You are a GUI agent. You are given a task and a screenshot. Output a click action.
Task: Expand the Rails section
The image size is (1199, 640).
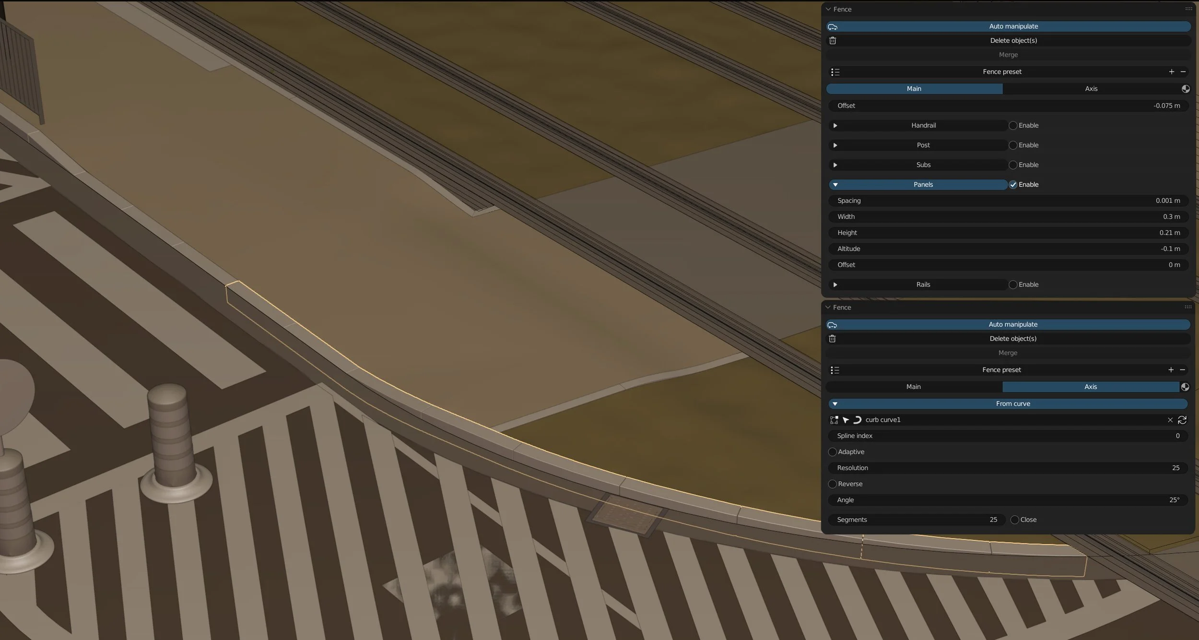(835, 284)
